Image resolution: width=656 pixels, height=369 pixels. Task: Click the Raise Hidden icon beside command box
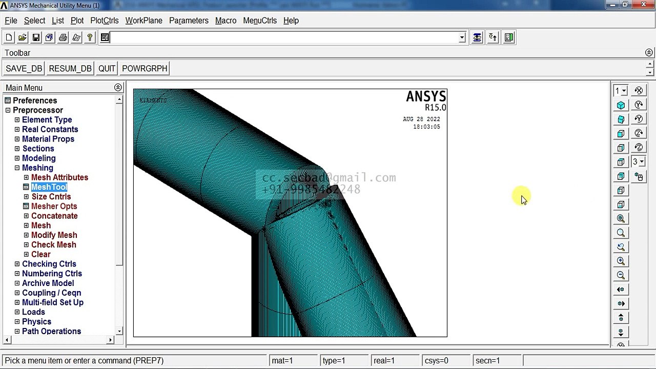pos(477,37)
